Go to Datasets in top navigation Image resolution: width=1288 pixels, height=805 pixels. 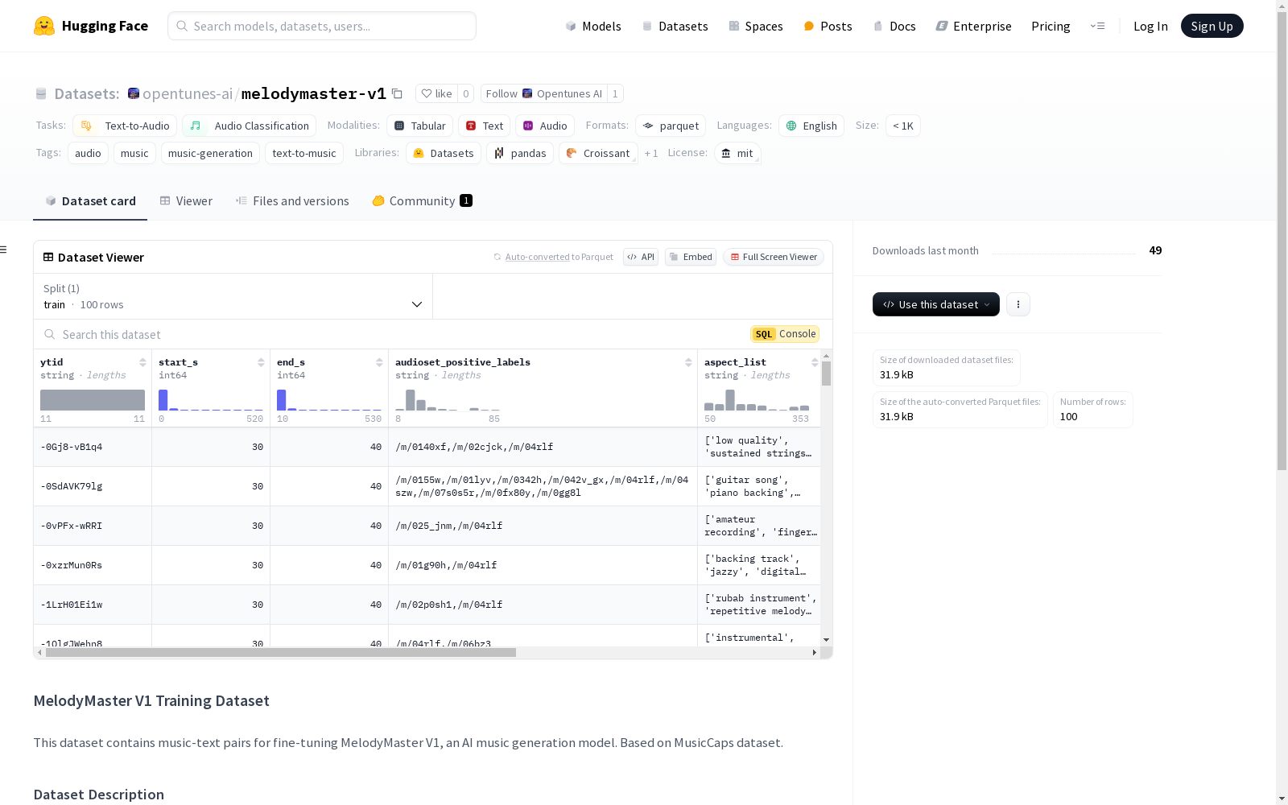(x=675, y=26)
